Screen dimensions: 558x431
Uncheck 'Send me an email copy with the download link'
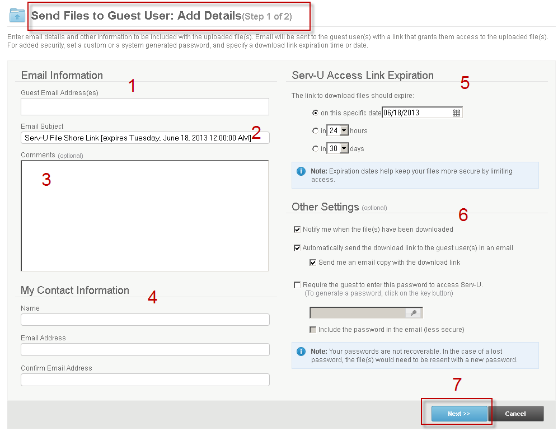[312, 262]
